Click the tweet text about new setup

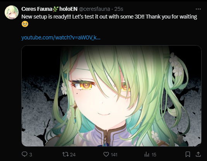coord(109,17)
